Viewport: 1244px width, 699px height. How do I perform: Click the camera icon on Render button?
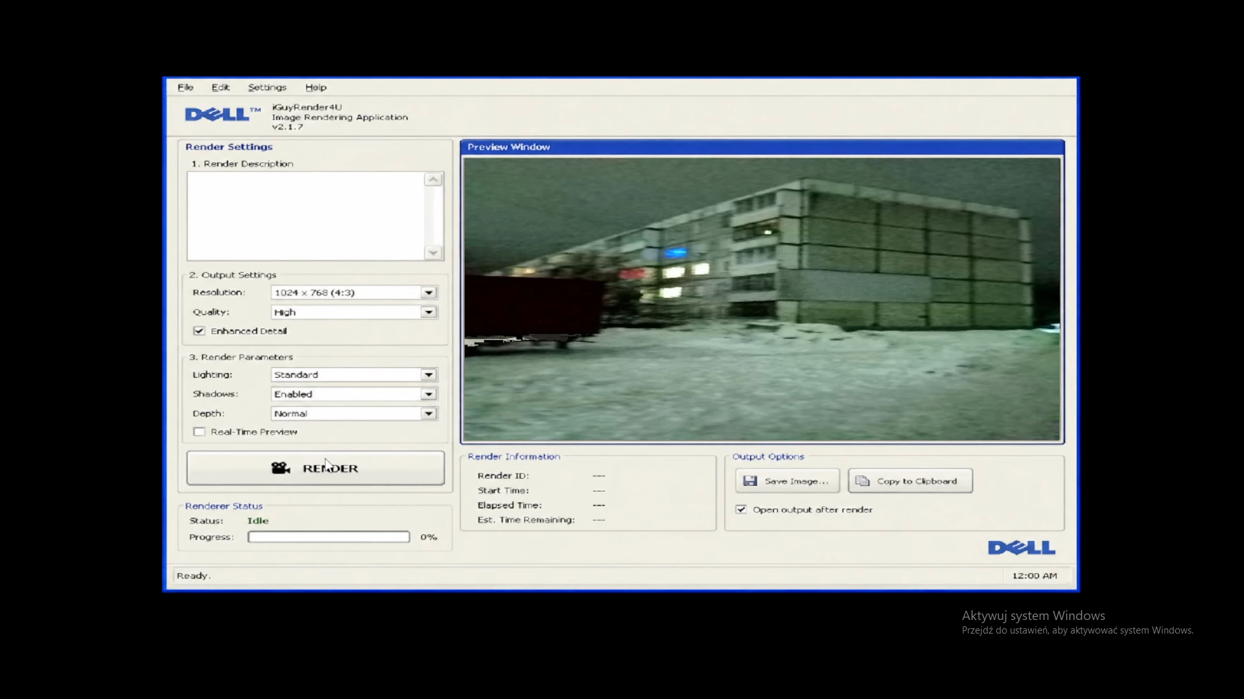point(280,468)
